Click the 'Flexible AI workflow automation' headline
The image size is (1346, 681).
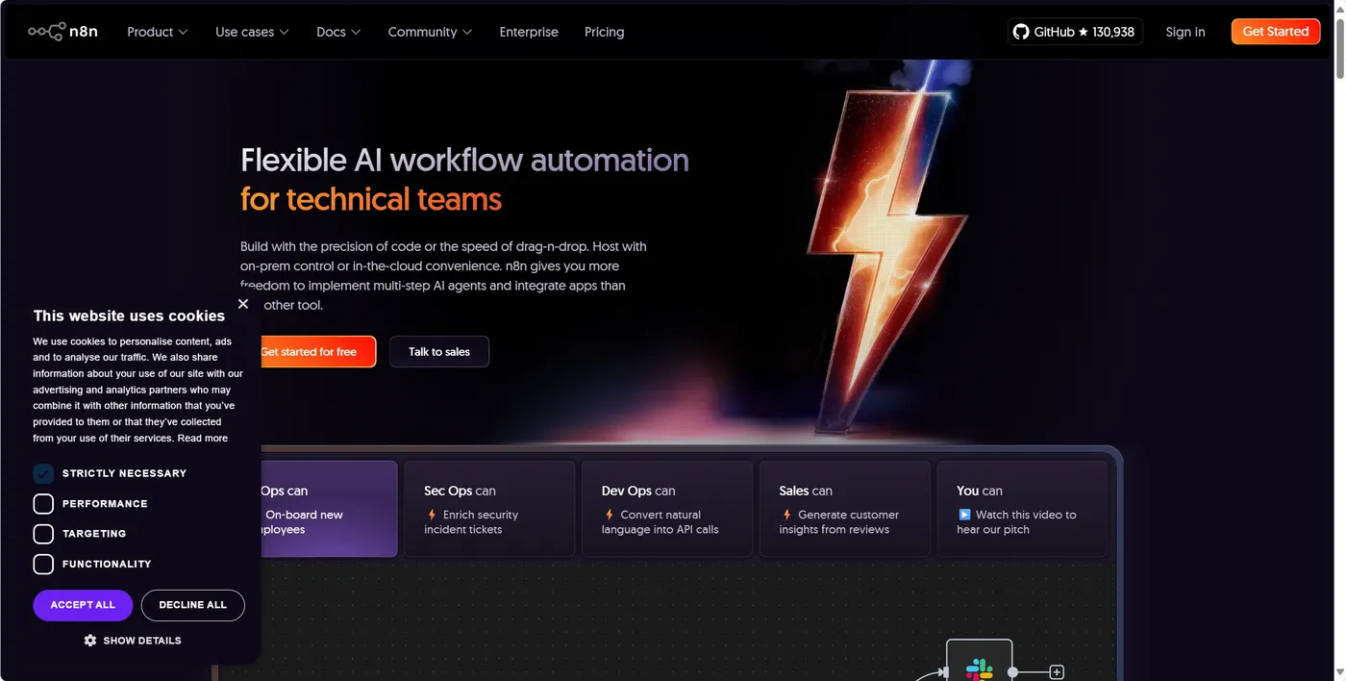[464, 160]
